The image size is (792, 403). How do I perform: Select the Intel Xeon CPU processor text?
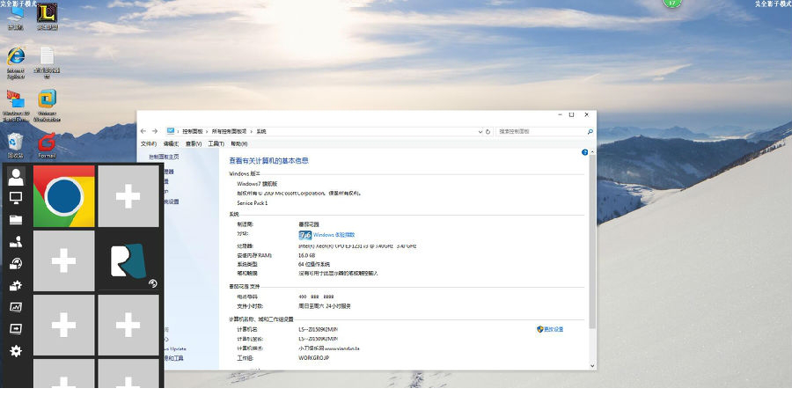[357, 246]
